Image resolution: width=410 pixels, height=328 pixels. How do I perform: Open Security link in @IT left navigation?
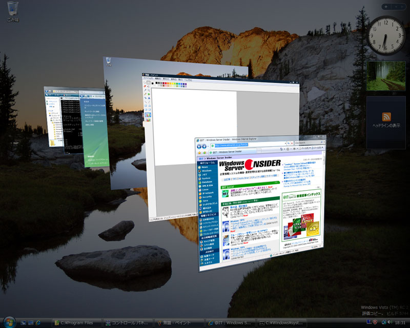(207, 197)
